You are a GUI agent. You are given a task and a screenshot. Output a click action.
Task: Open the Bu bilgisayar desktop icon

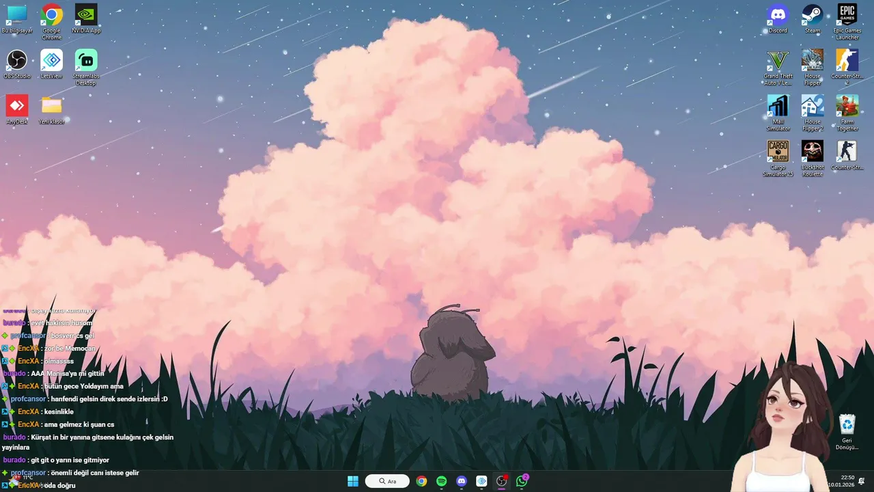click(16, 19)
